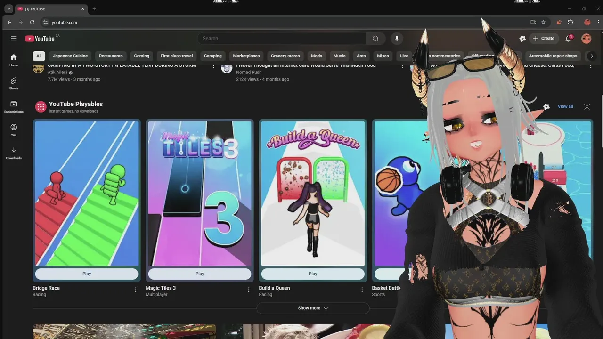Expand Show more playables
The height and width of the screenshot is (339, 603).
(313, 308)
